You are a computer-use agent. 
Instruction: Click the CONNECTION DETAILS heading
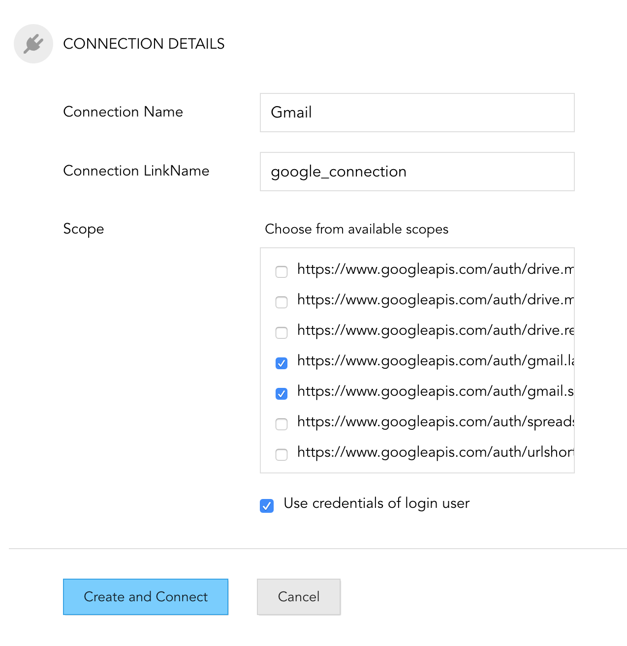pos(144,44)
